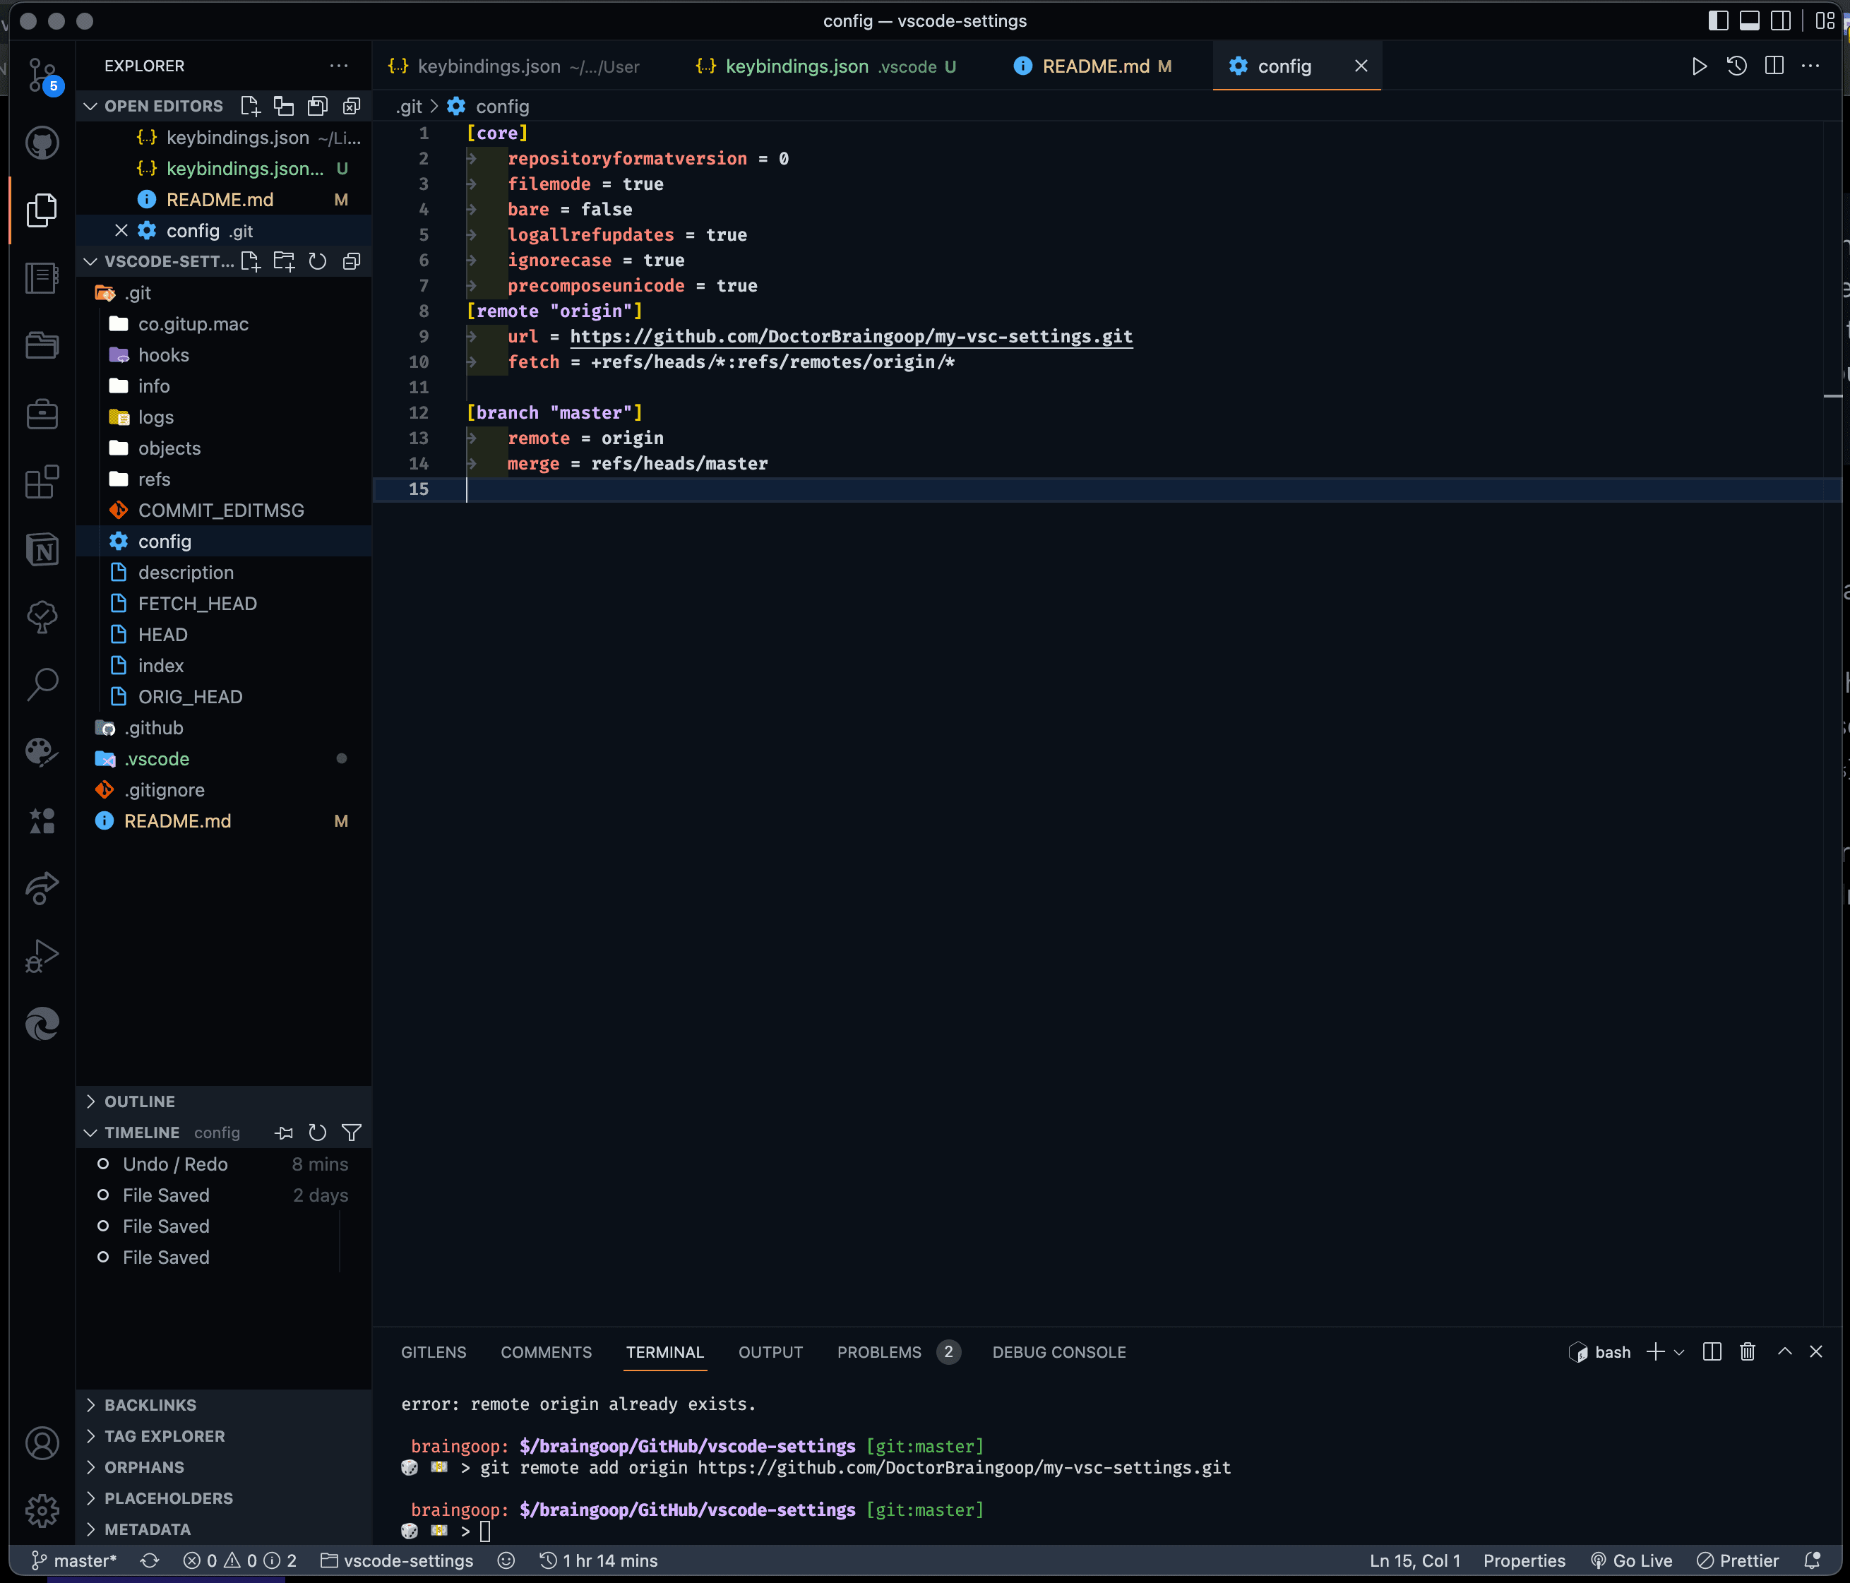Pin the current timeline
Viewport: 1850px width, 1583px height.
[284, 1132]
